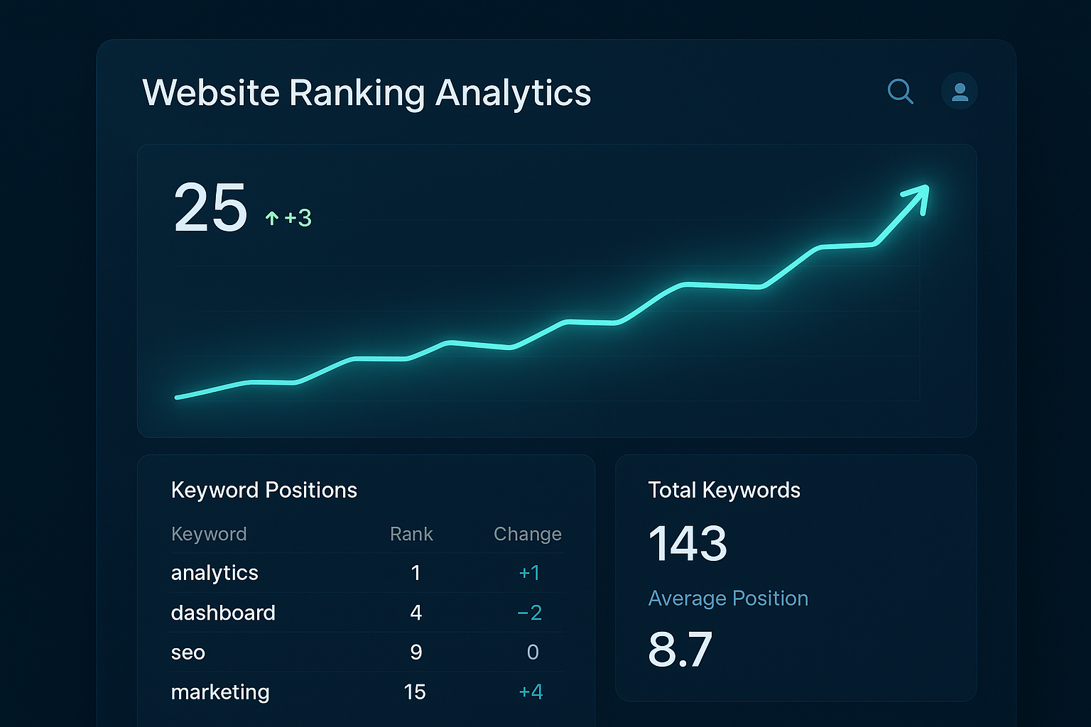The width and height of the screenshot is (1091, 727).
Task: Select the "dashboard" keyword row label
Action: (223, 613)
